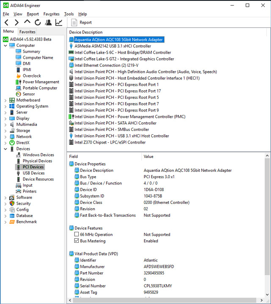Image resolution: width=271 pixels, height=304 pixels.
Task: Toggle the Bus Mastering checkbox
Action: [x=77, y=241]
